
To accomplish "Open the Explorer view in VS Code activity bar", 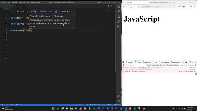I will point(119,7).
